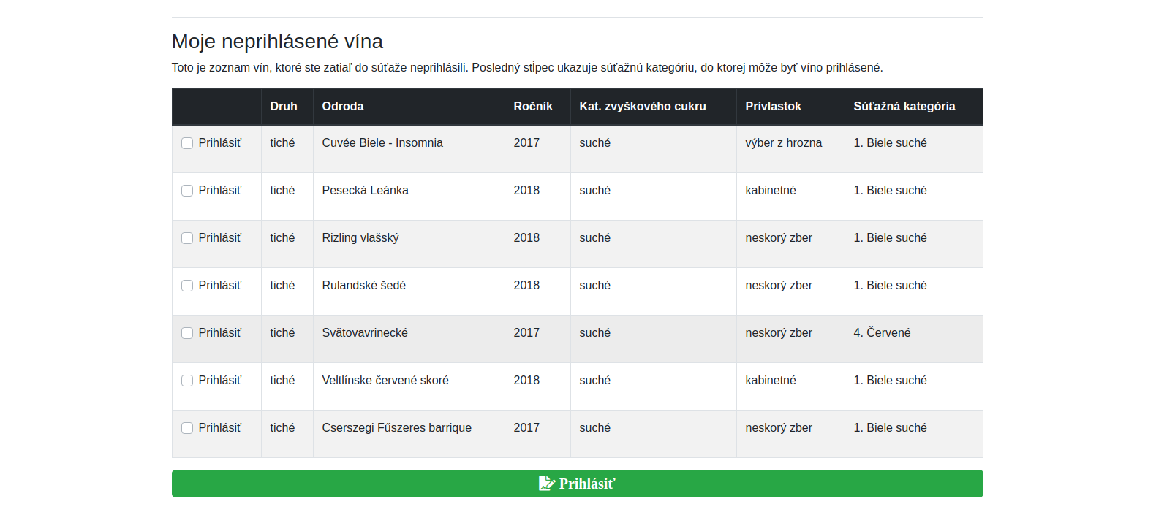The image size is (1156, 515).
Task: Click the Svätovavrinecké table cell
Action: click(409, 339)
